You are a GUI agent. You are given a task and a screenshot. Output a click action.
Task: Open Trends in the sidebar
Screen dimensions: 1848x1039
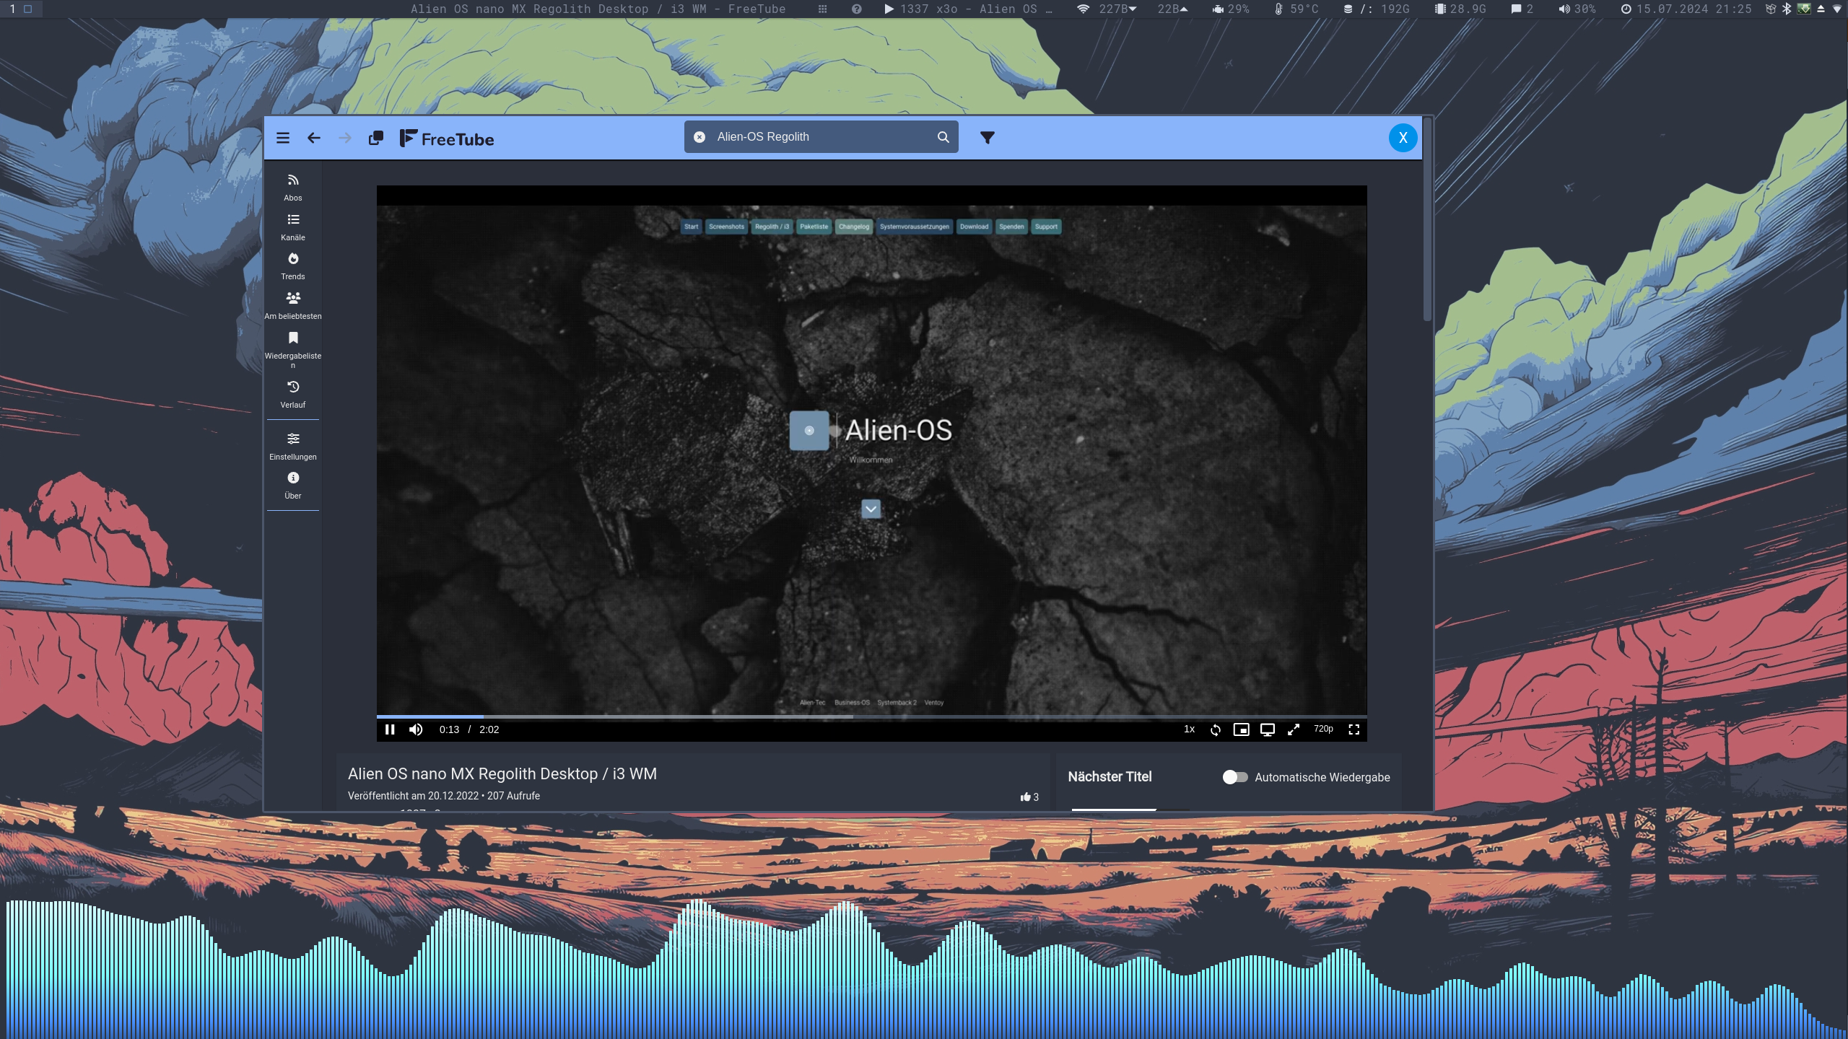tap(293, 266)
